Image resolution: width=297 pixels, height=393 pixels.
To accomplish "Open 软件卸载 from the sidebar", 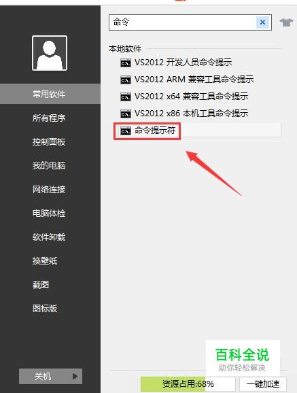I will 49,237.
